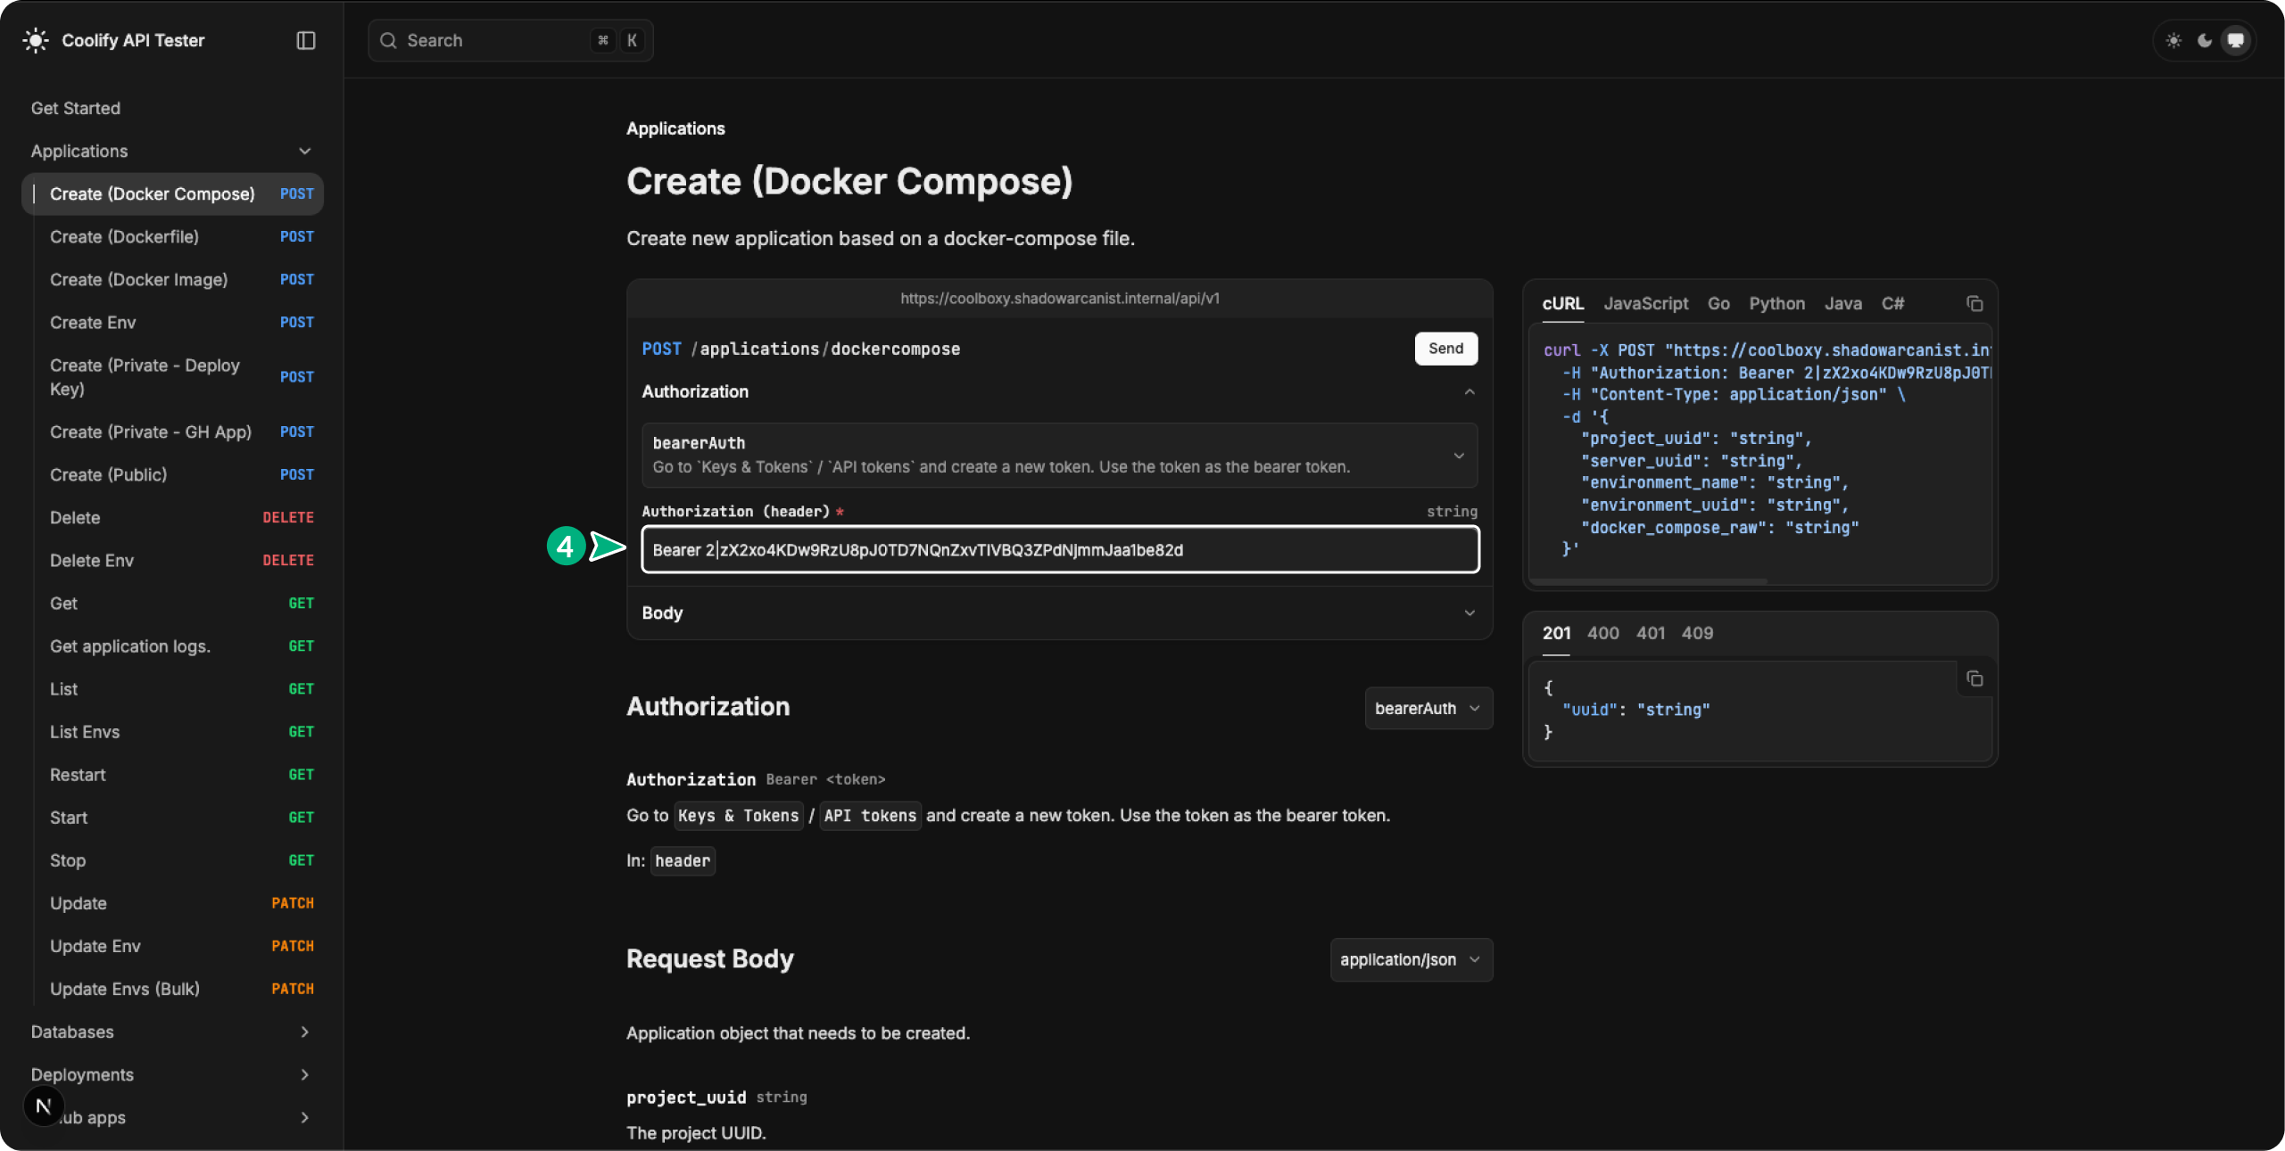Click the Coolify sun logo icon

36,40
